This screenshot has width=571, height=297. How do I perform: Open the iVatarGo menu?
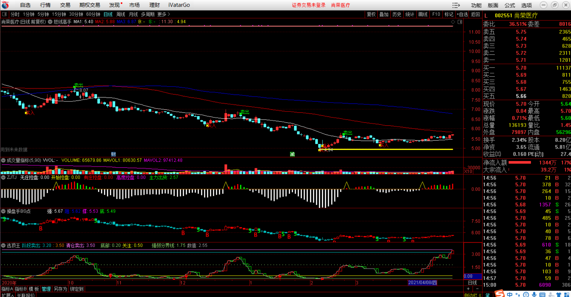(x=179, y=5)
